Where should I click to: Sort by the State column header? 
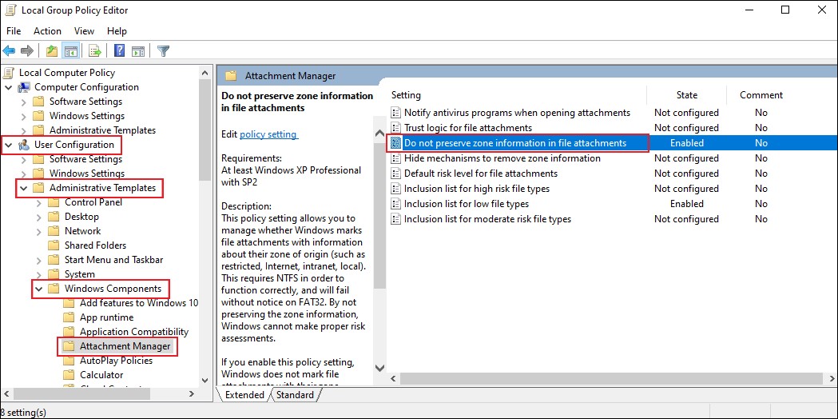coord(687,94)
